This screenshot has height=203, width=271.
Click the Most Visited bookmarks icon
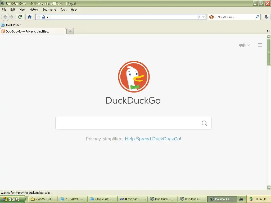[x=3, y=25]
